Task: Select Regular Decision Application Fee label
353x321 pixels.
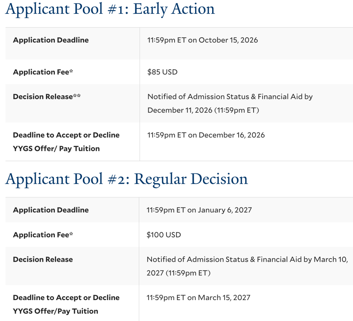Action: coord(43,235)
